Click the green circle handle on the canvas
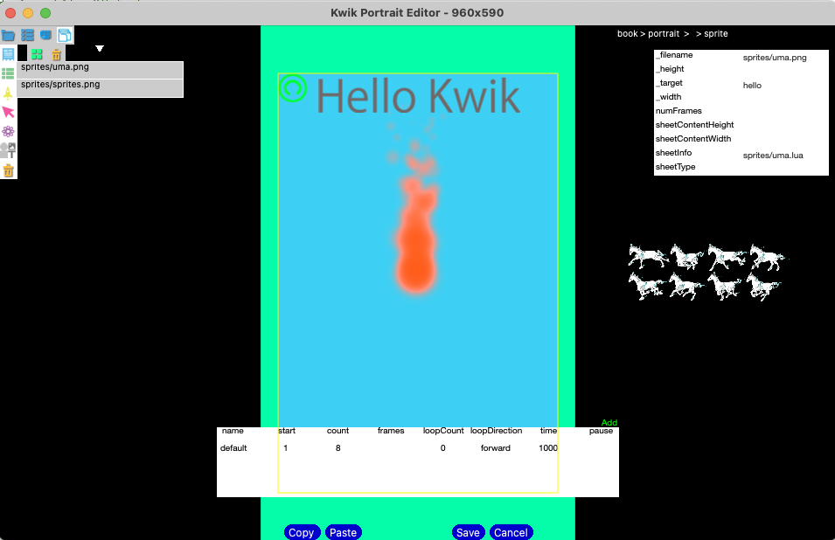Screen dimensions: 835x540 click(292, 87)
